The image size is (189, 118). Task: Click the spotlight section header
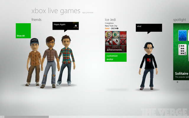pos(180,20)
